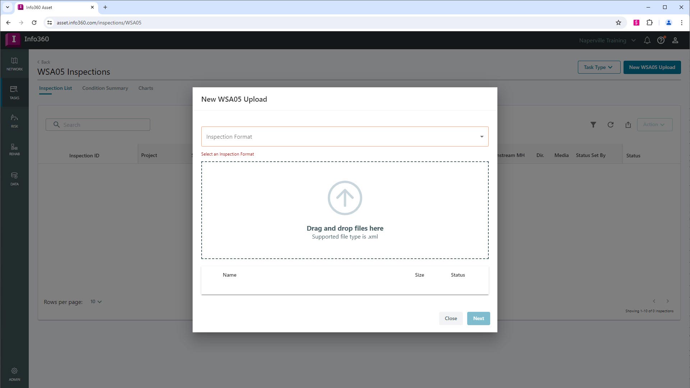Viewport: 690px width, 388px height.
Task: Open the Rehab sidebar icon
Action: click(x=14, y=149)
